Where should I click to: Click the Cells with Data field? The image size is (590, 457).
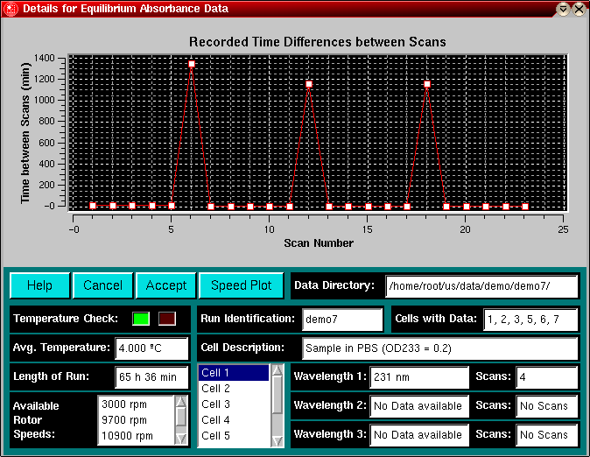[x=530, y=320]
